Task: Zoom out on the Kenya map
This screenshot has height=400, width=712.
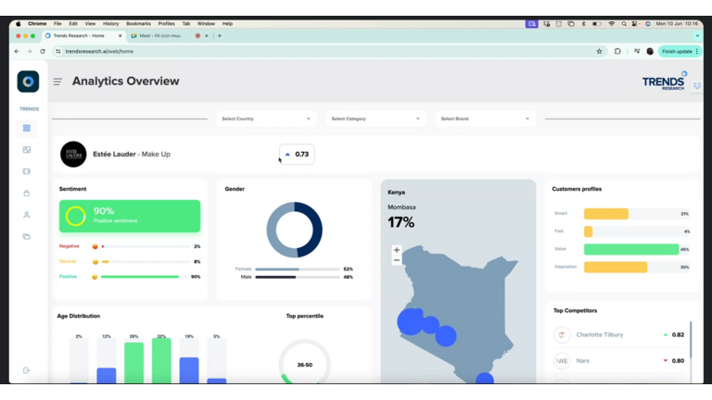Action: [397, 261]
